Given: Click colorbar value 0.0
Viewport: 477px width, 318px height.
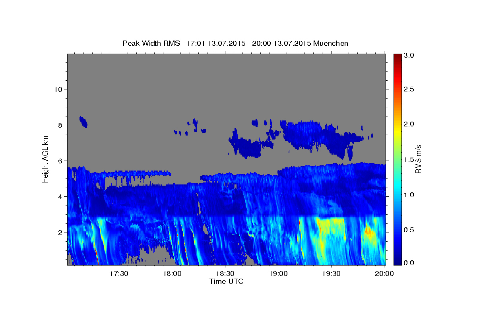Looking at the screenshot, I should 409,263.
